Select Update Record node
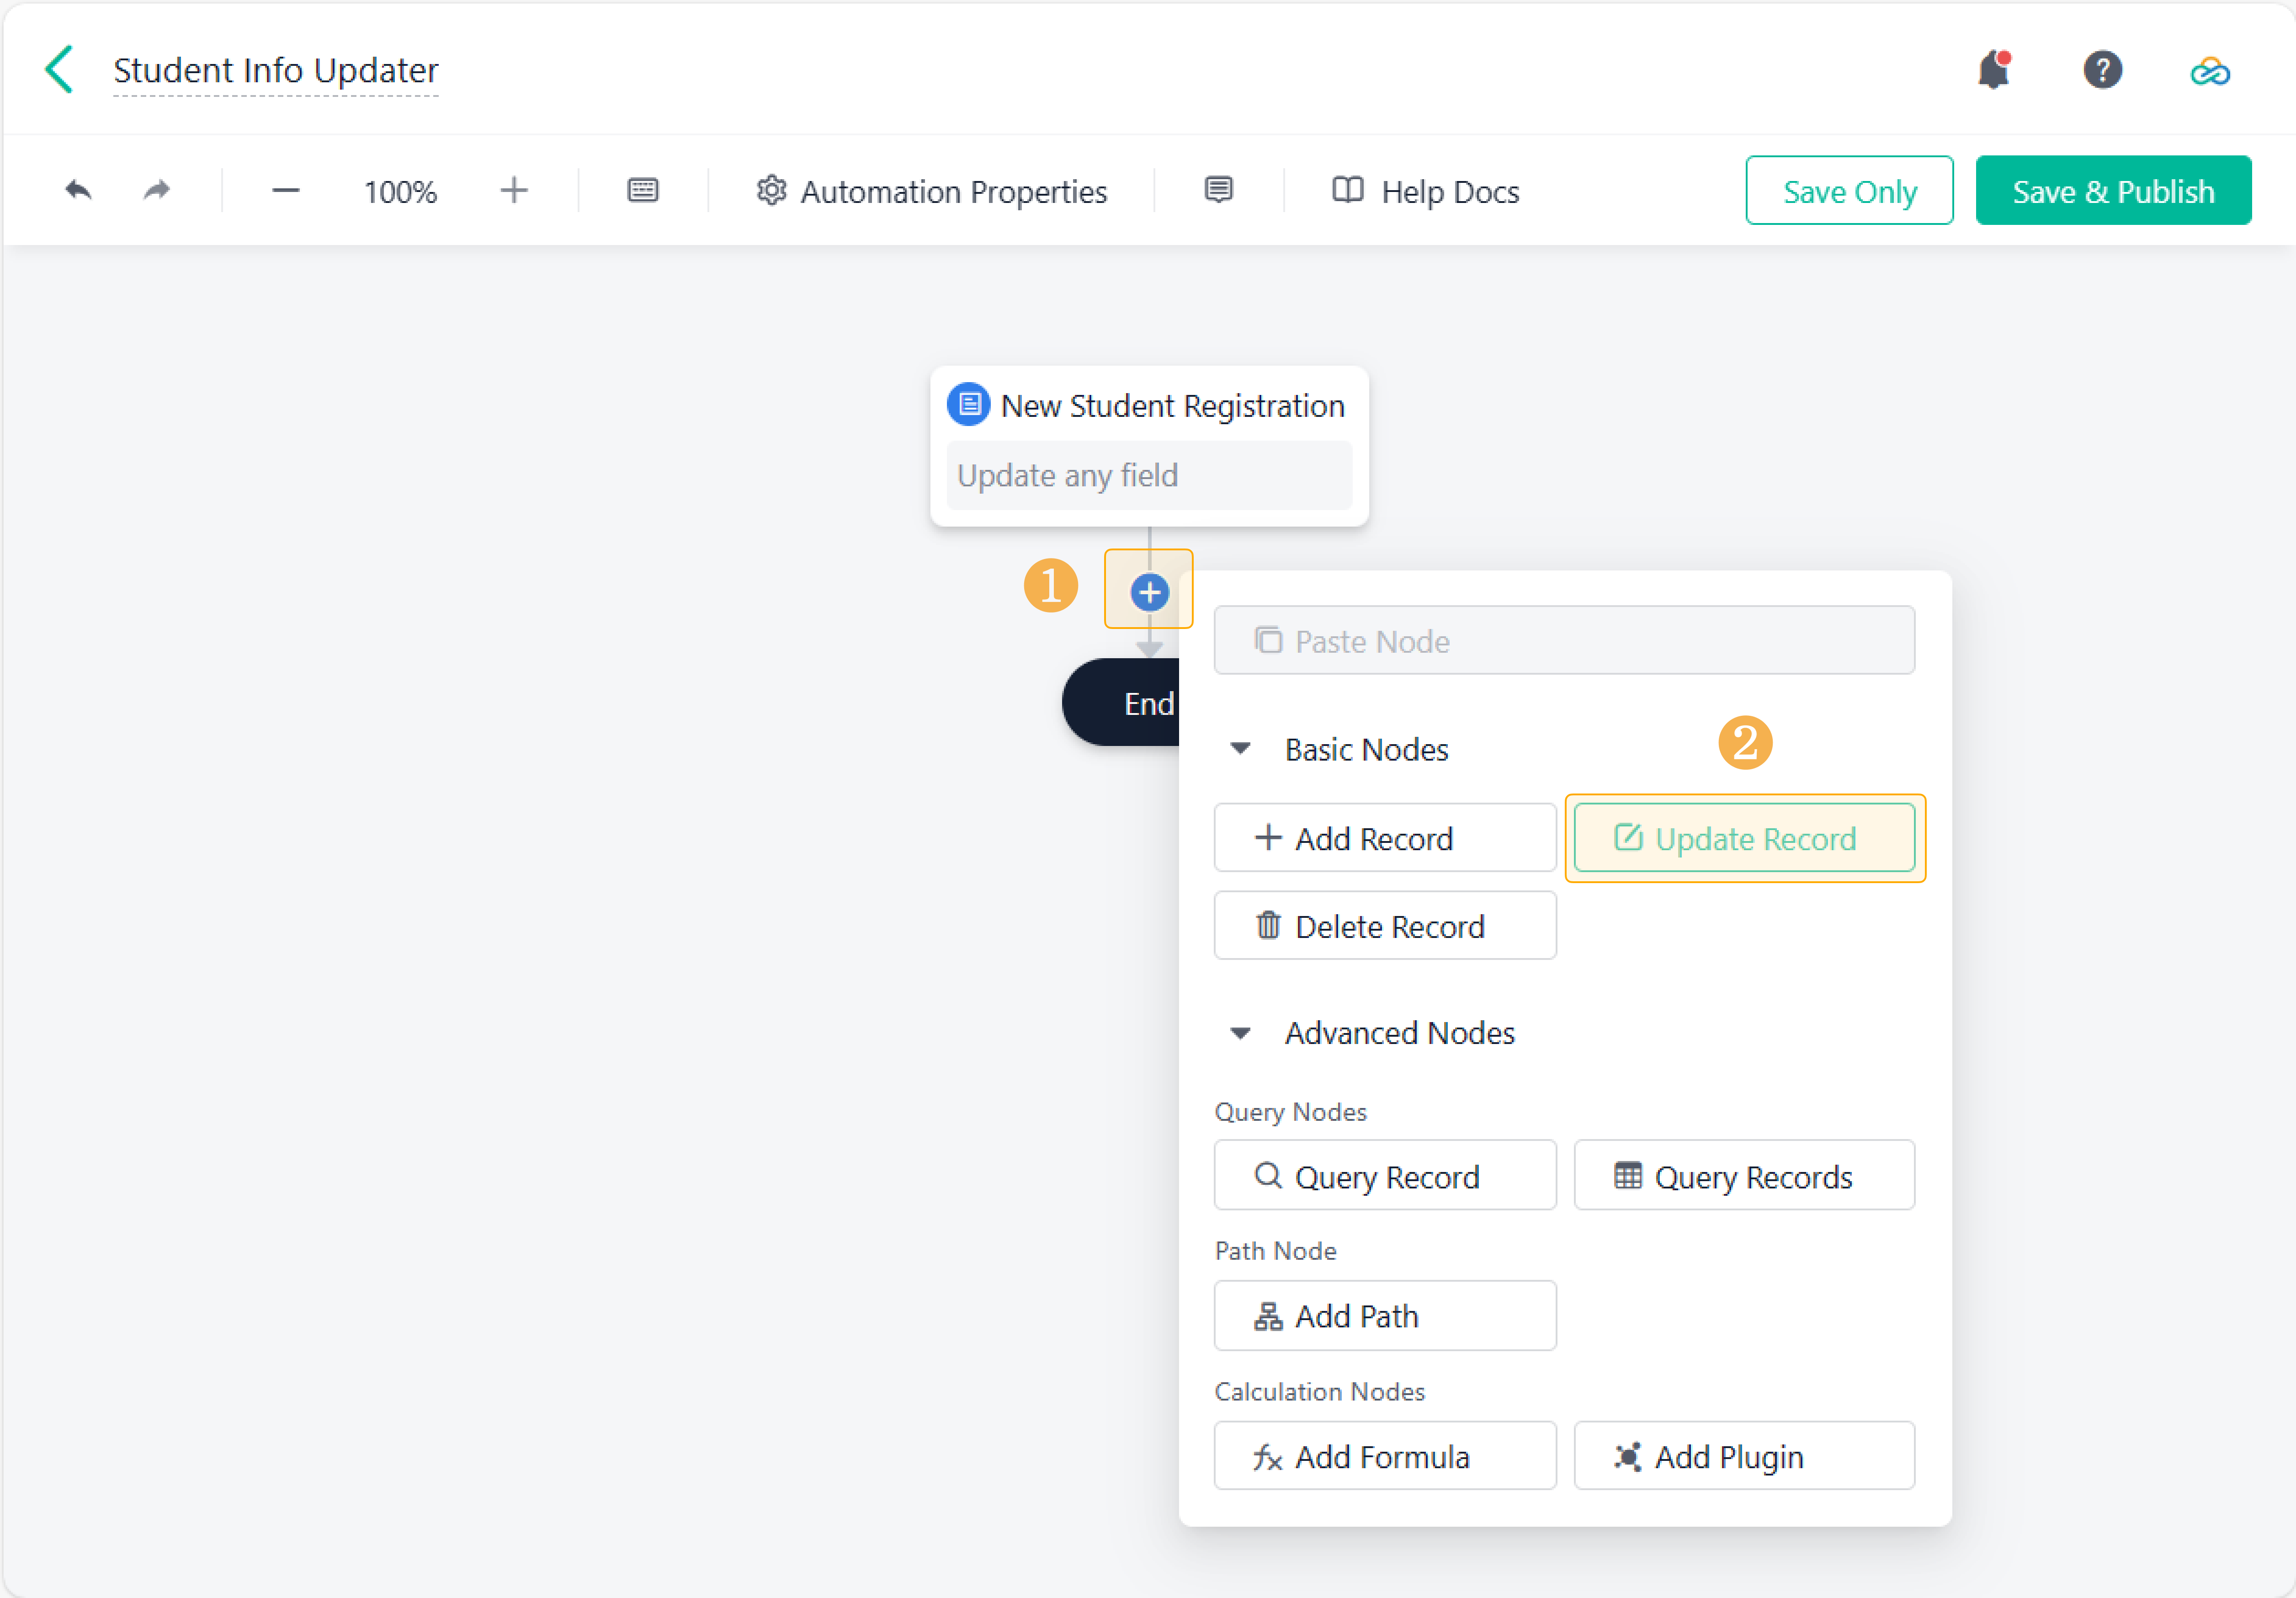 [1744, 838]
